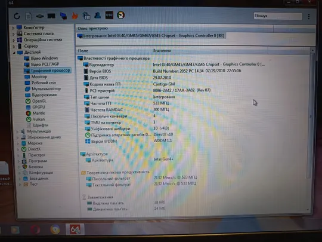The height and width of the screenshot is (242, 322).
Task: Select the Відеоадаптер row
Action: pos(174,65)
